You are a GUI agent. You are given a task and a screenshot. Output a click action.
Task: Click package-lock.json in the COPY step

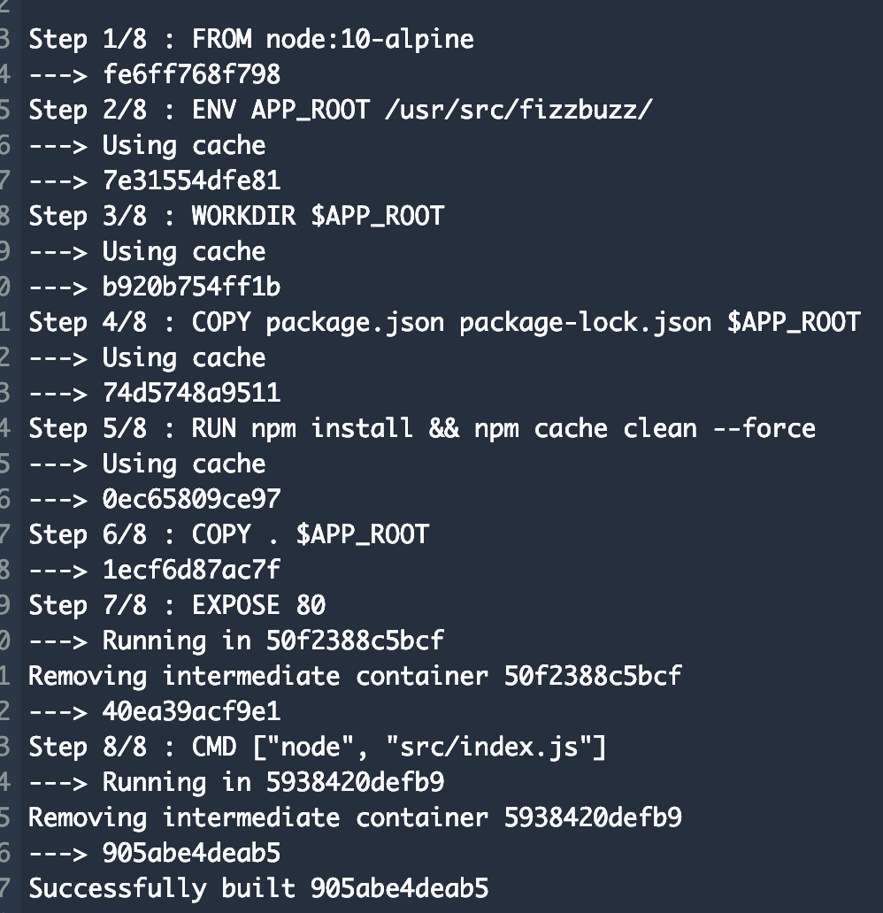coord(585,322)
